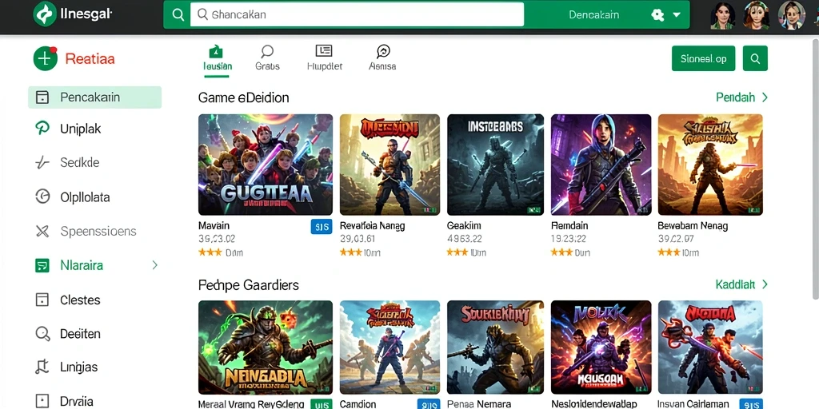
Task: Click the Sionesl.op button
Action: pyautogui.click(x=704, y=58)
